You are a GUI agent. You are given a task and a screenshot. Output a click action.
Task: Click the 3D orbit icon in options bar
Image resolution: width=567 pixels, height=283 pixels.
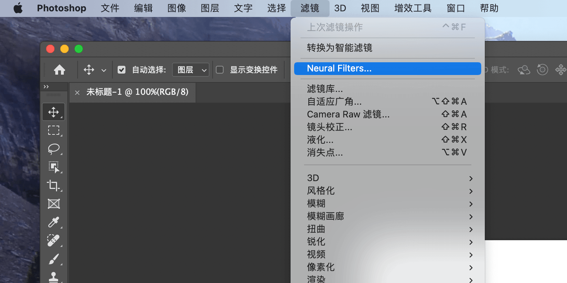pos(524,70)
